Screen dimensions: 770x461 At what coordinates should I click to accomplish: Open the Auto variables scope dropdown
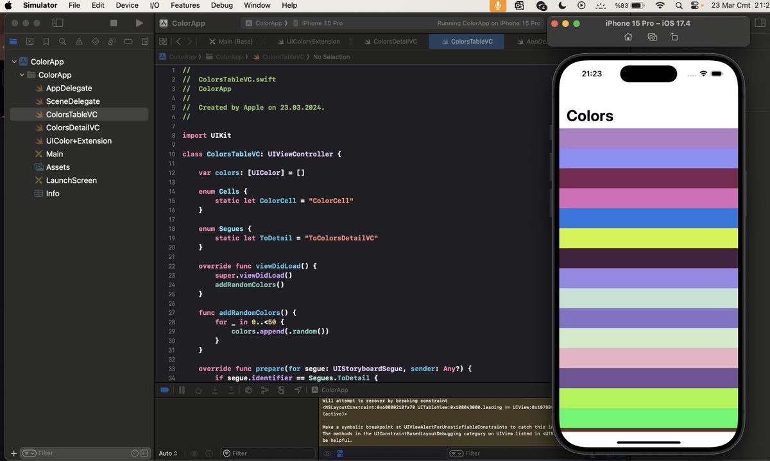[167, 453]
